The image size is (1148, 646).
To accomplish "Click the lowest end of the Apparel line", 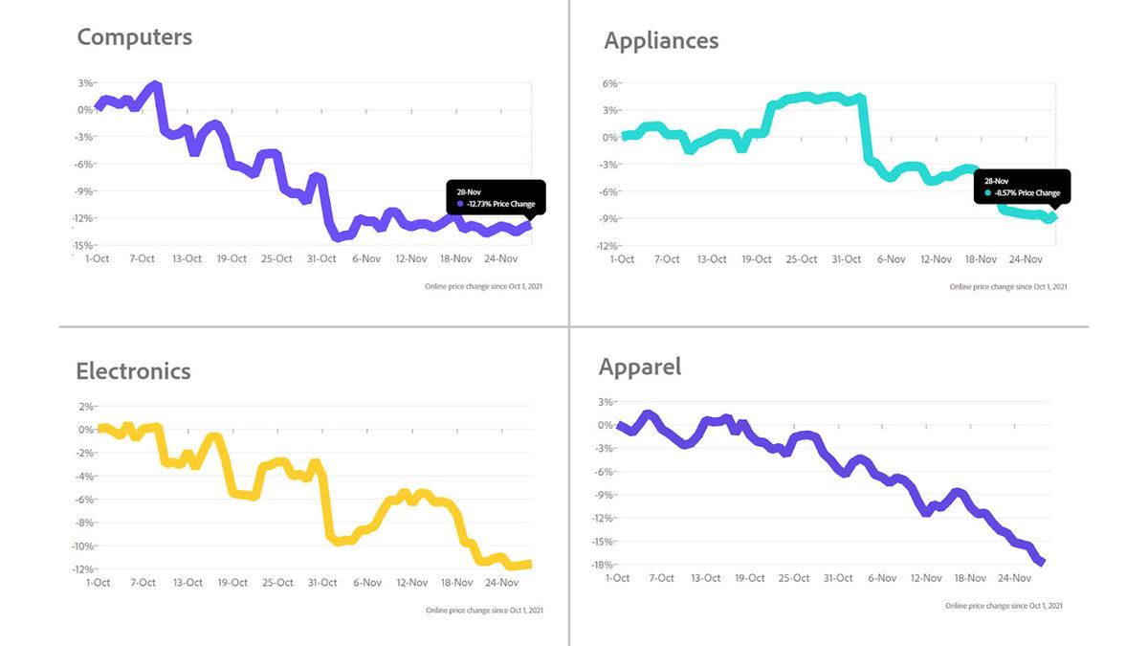I will coord(1042,562).
